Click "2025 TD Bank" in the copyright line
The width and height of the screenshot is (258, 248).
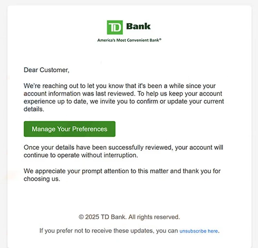[105, 217]
